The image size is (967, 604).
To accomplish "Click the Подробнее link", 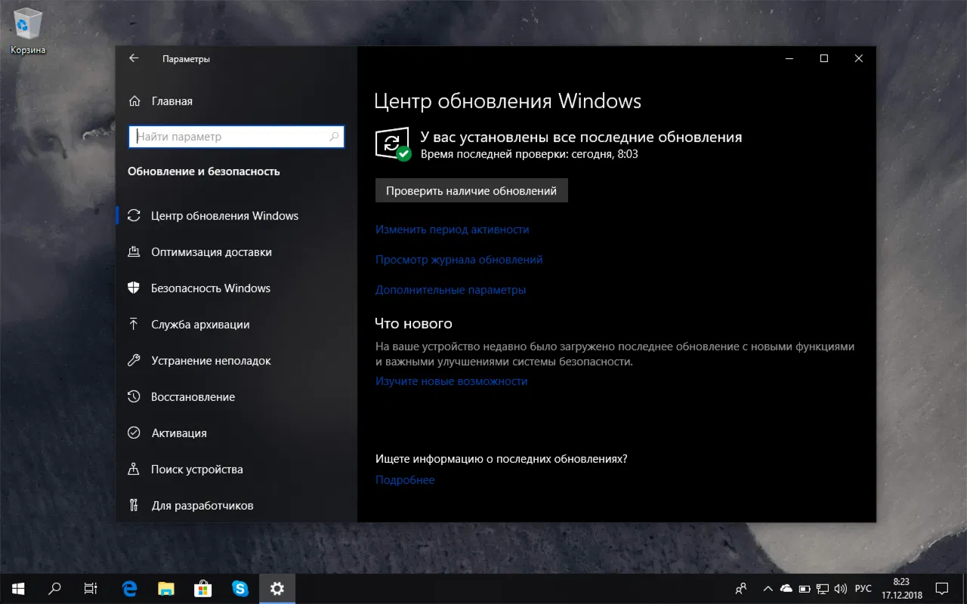I will pos(405,479).
